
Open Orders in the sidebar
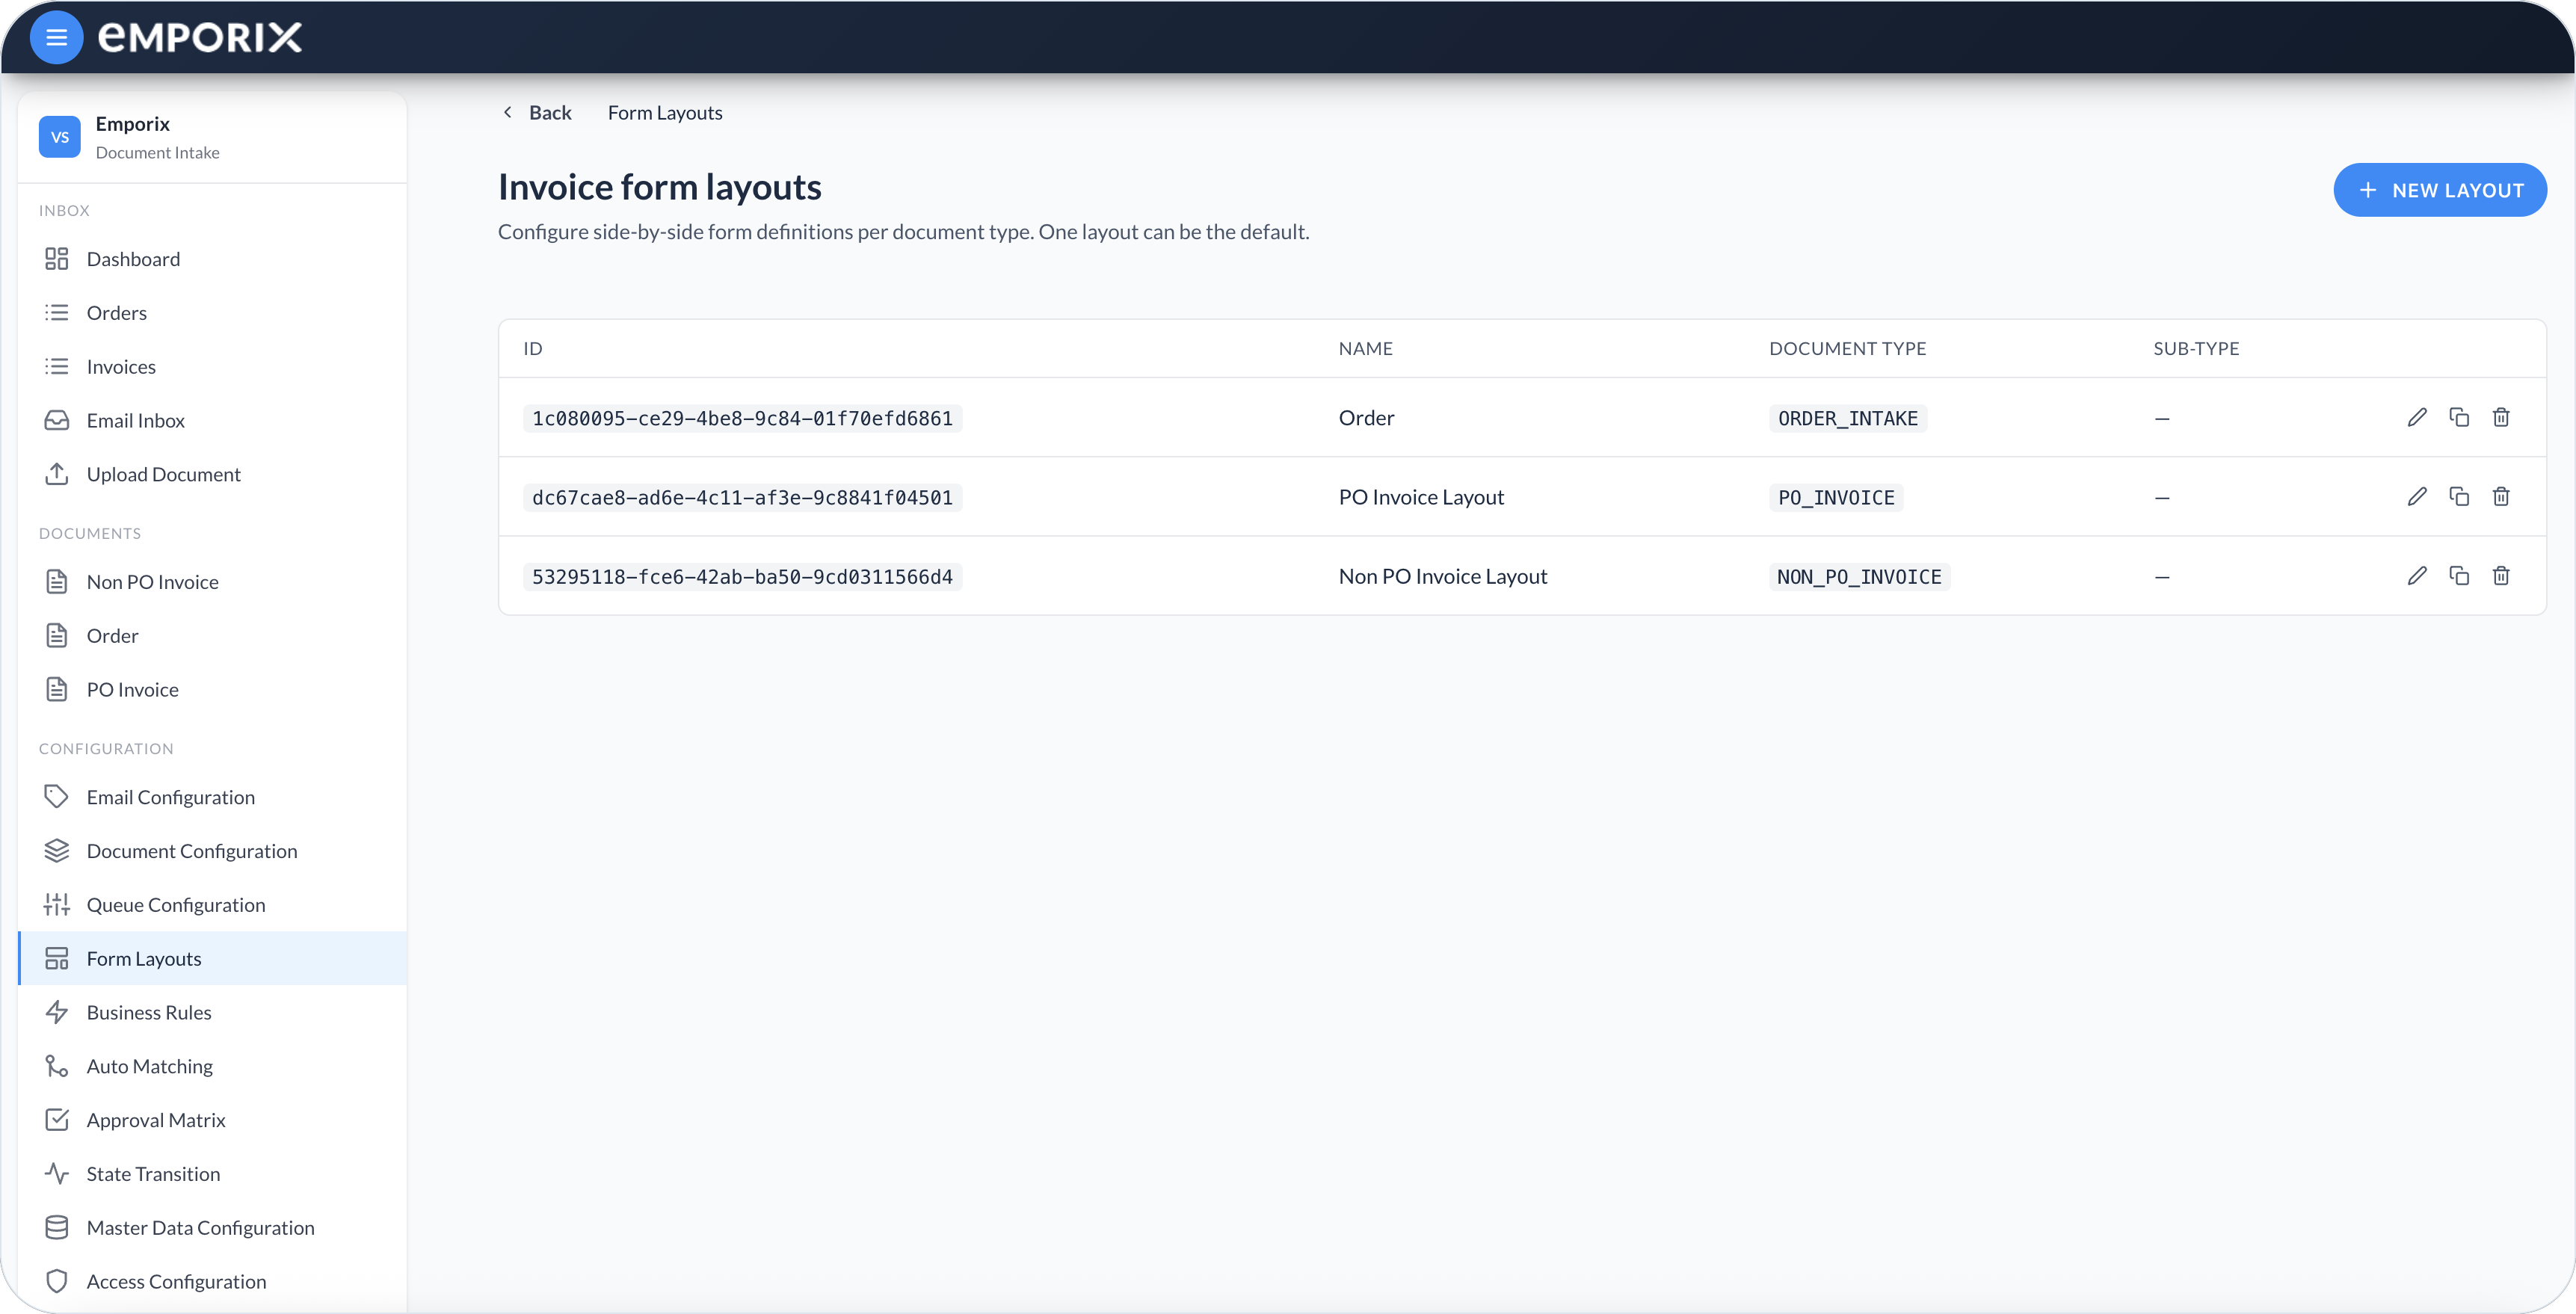pos(212,313)
